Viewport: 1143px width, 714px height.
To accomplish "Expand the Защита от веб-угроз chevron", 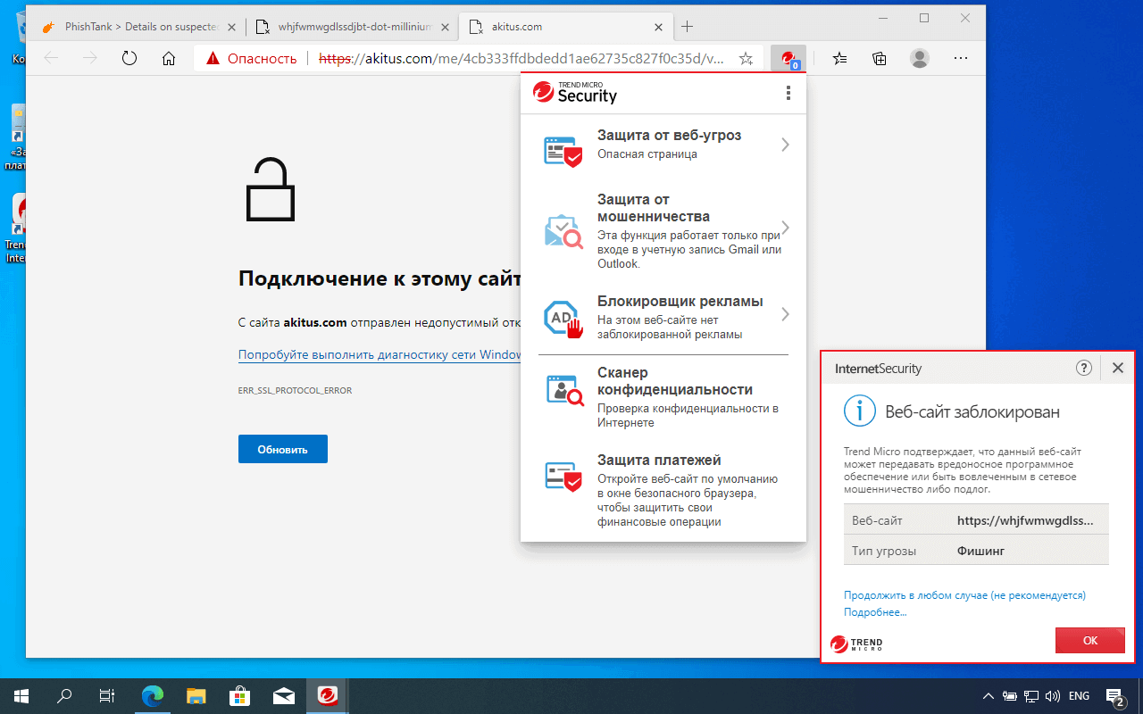I will point(785,145).
